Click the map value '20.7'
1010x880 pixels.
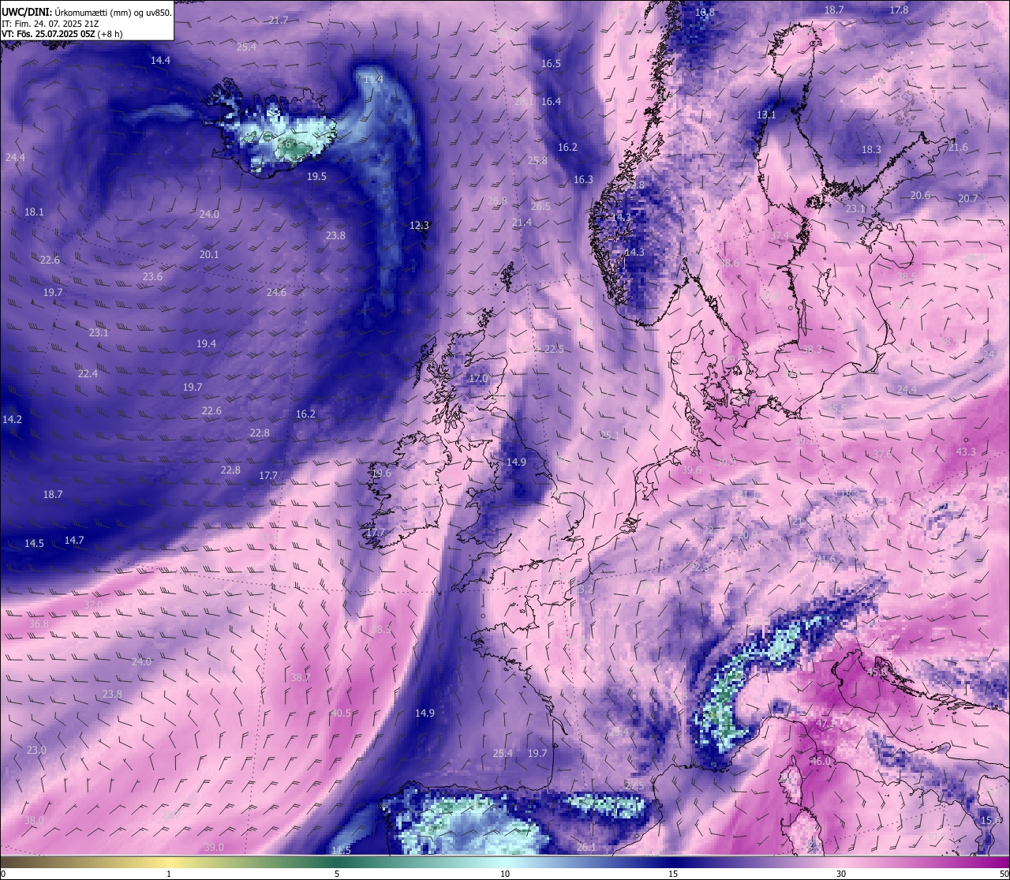click(x=968, y=199)
